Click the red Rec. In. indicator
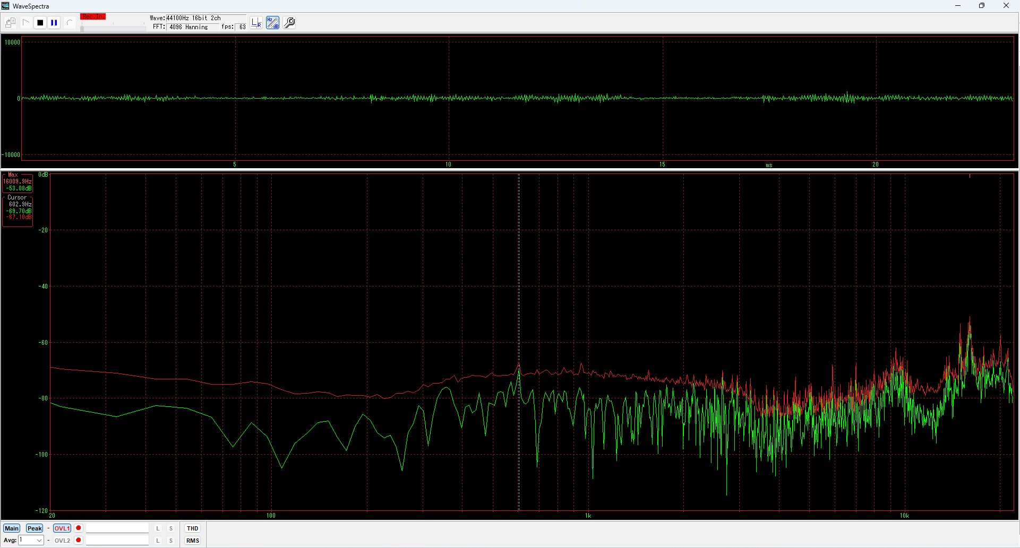 tap(93, 17)
